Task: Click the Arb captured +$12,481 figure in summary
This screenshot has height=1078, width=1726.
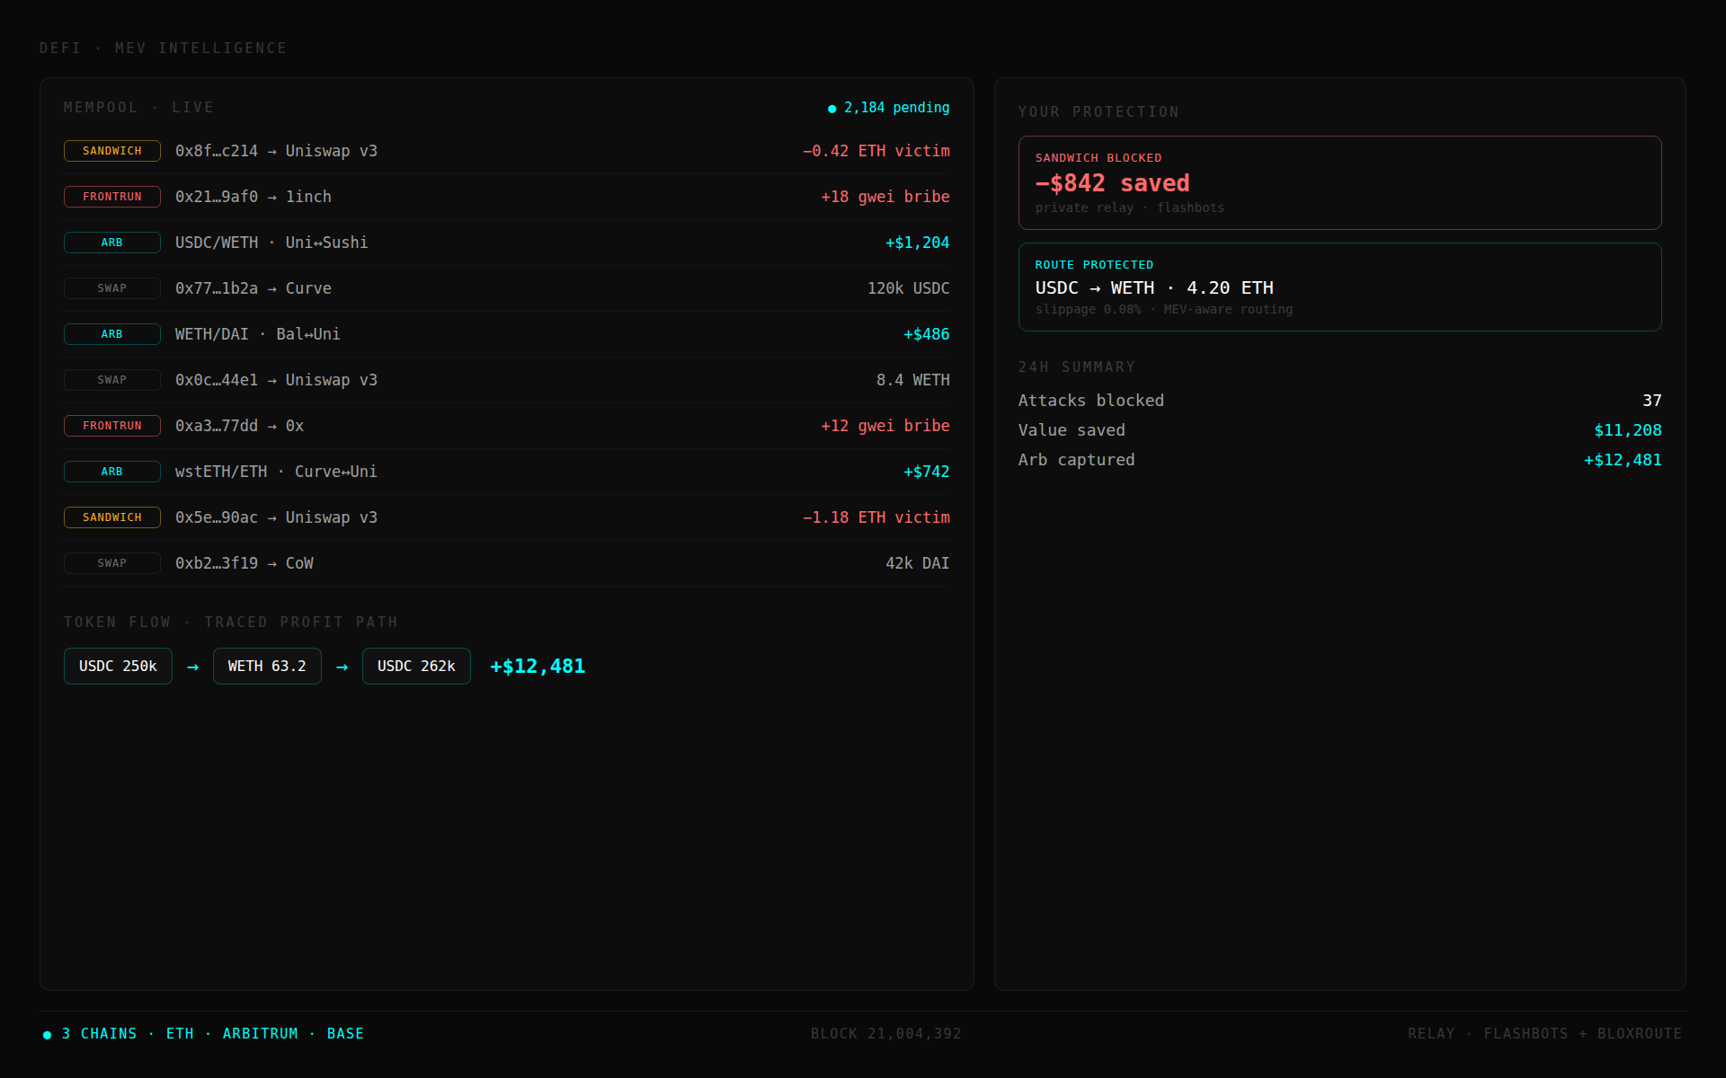Action: pos(1623,460)
